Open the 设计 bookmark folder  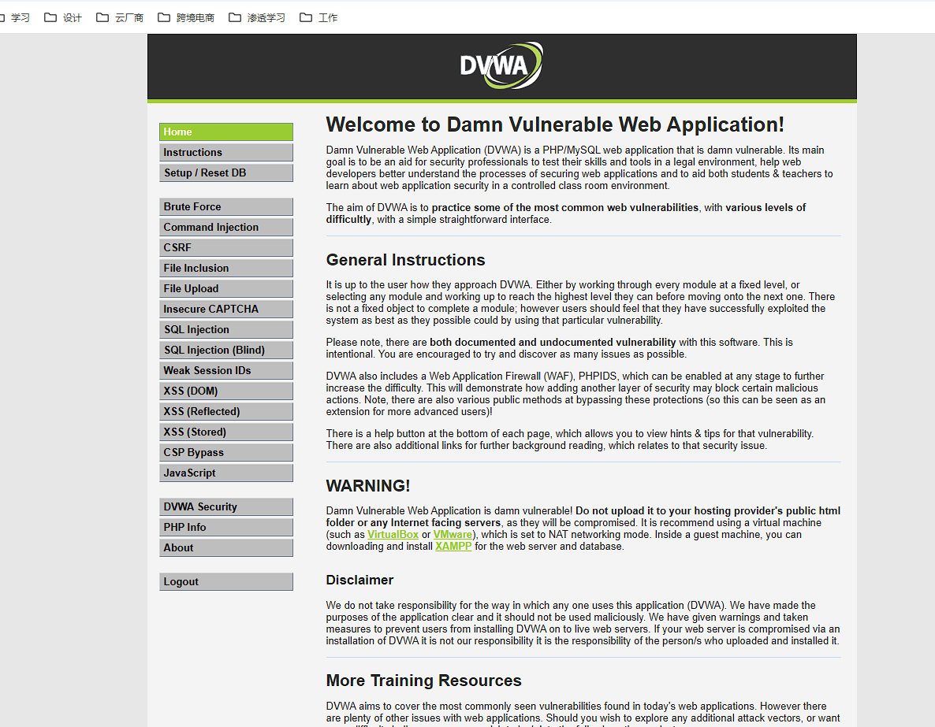[63, 17]
